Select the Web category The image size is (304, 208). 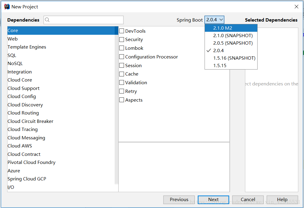coord(61,39)
